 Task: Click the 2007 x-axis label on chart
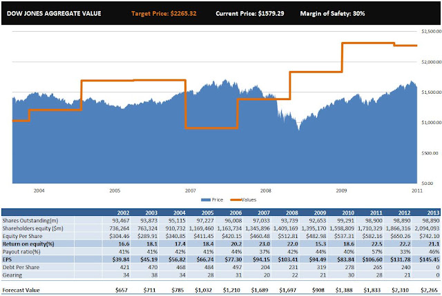[x=191, y=190]
